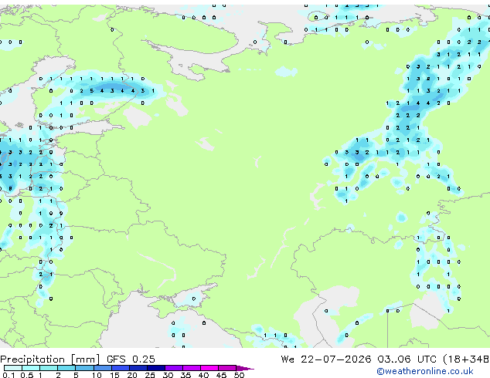Click the 'We 22-07-2026 03..06 UTC' timestamp
Screen dimensions: 490x378
pyautogui.click(x=359, y=359)
